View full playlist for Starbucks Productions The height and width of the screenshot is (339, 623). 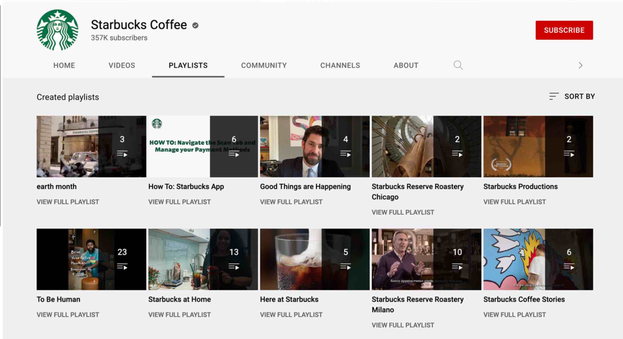click(514, 202)
